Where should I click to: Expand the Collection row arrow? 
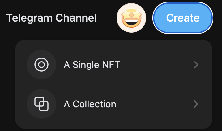point(195,104)
